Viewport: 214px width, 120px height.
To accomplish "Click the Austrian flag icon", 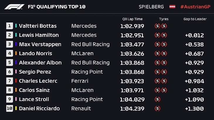I will coord(172,6).
